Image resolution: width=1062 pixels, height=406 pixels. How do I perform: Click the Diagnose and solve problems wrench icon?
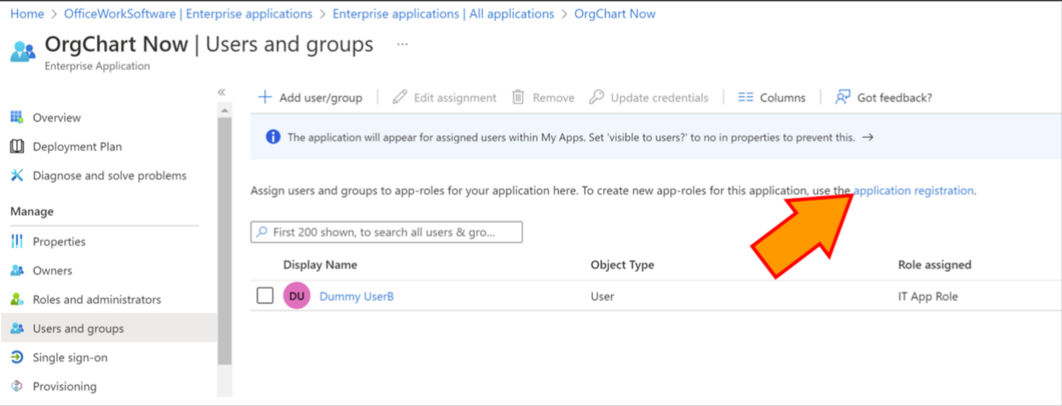[17, 175]
